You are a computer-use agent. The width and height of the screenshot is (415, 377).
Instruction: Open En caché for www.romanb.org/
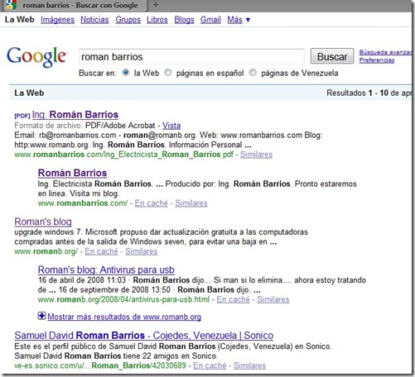pyautogui.click(x=101, y=251)
